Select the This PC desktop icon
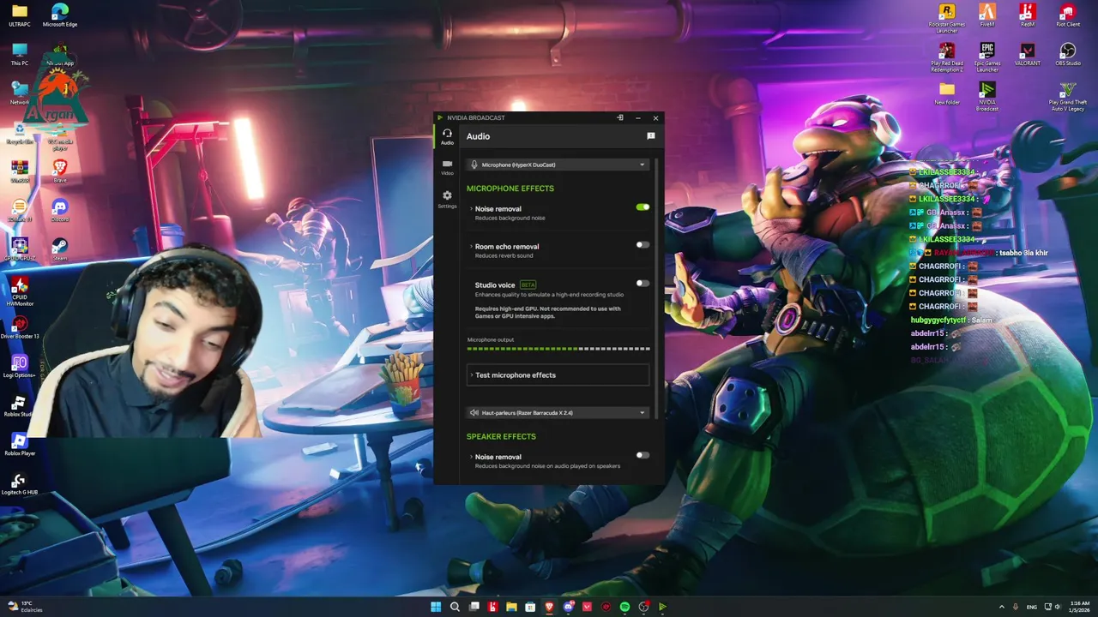The height and width of the screenshot is (617, 1098). (19, 54)
